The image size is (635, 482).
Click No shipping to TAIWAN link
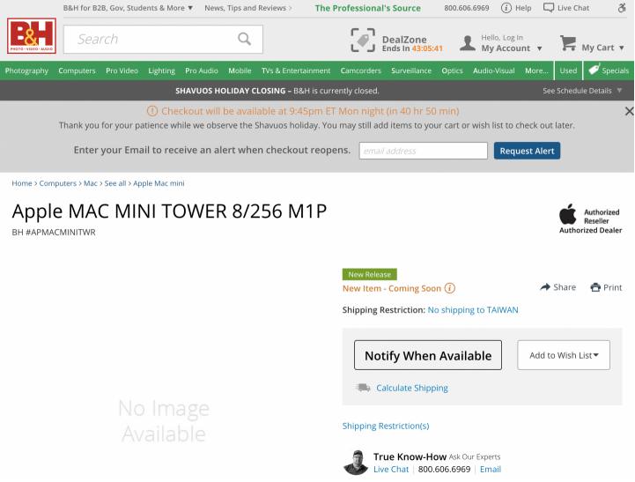(x=473, y=310)
